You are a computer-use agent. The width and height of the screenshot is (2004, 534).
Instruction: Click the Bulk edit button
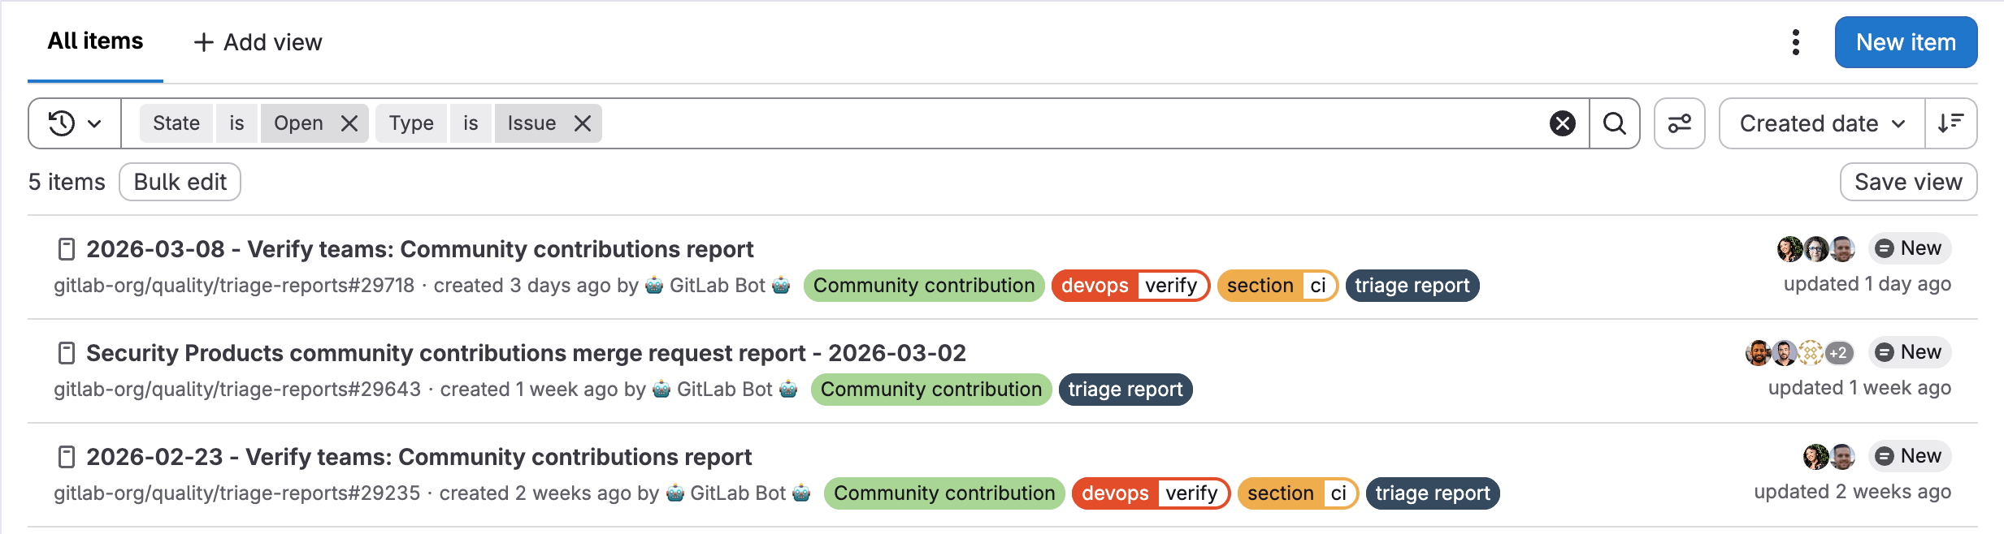point(180,182)
